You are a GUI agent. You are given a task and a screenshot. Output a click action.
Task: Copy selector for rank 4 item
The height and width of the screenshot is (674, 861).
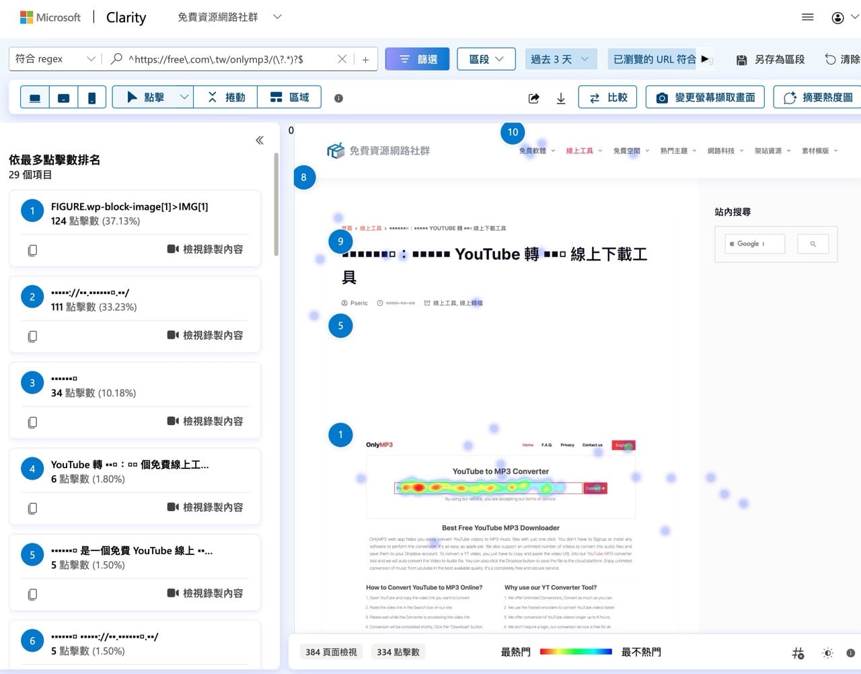(32, 509)
